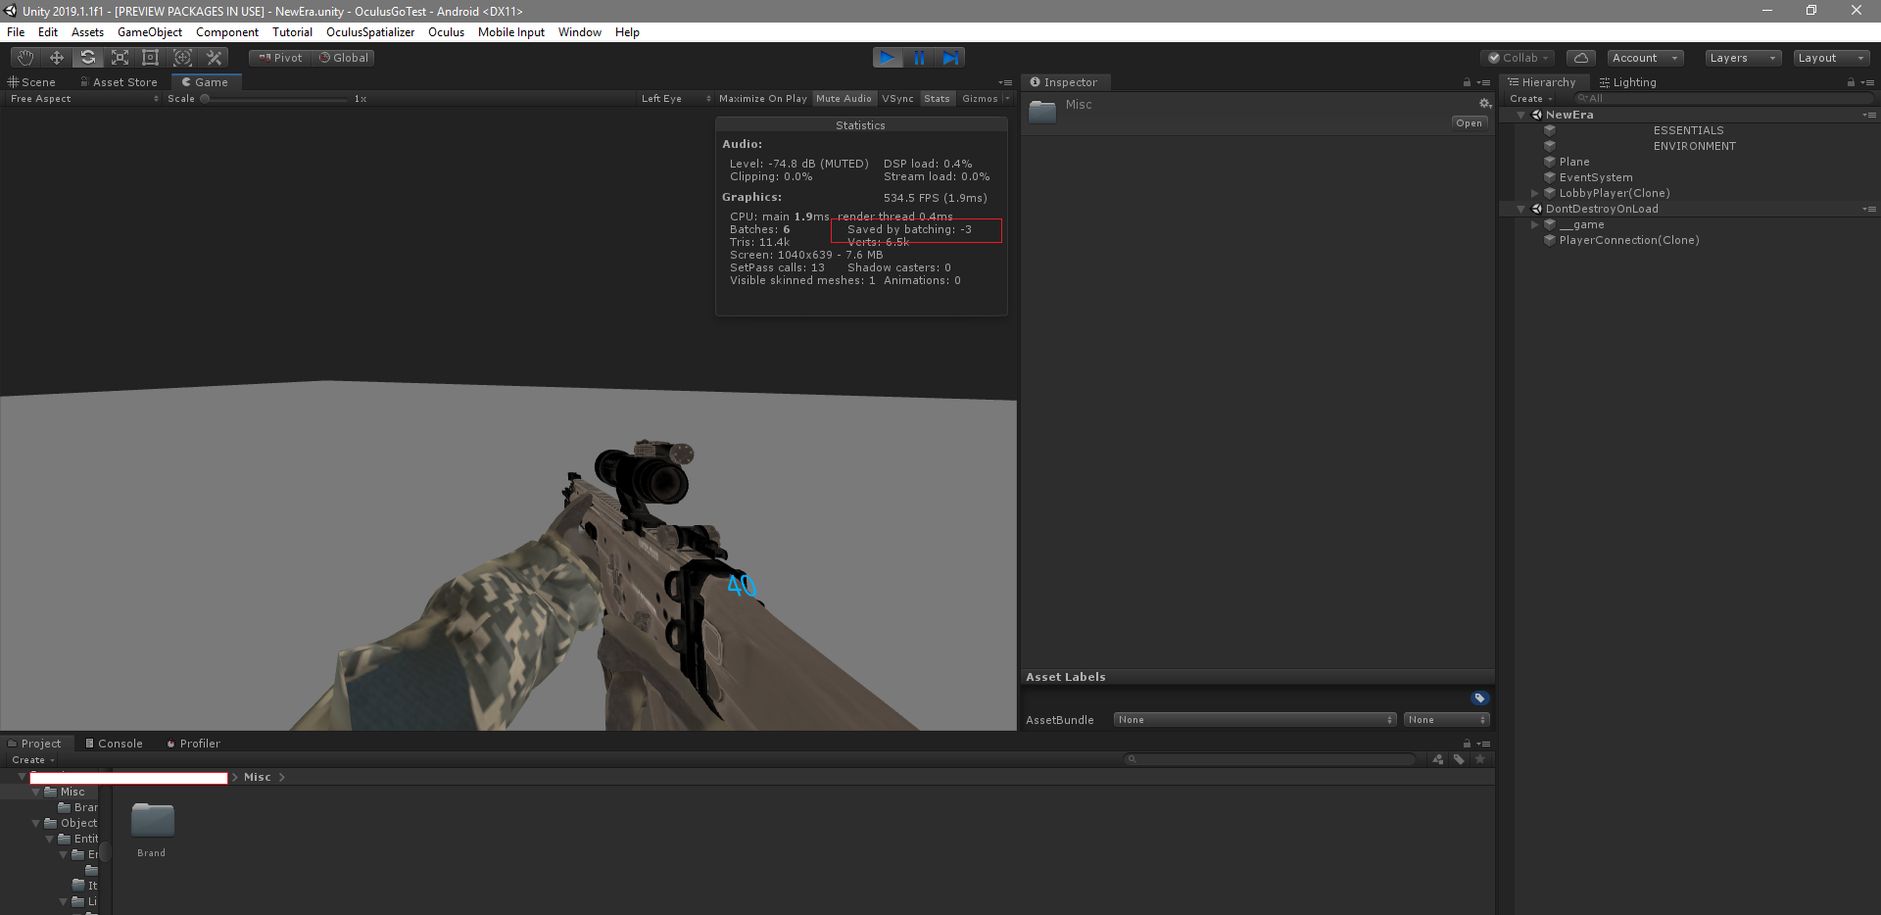Select the Move tool
Image resolution: width=1881 pixels, height=915 pixels.
pyautogui.click(x=56, y=57)
